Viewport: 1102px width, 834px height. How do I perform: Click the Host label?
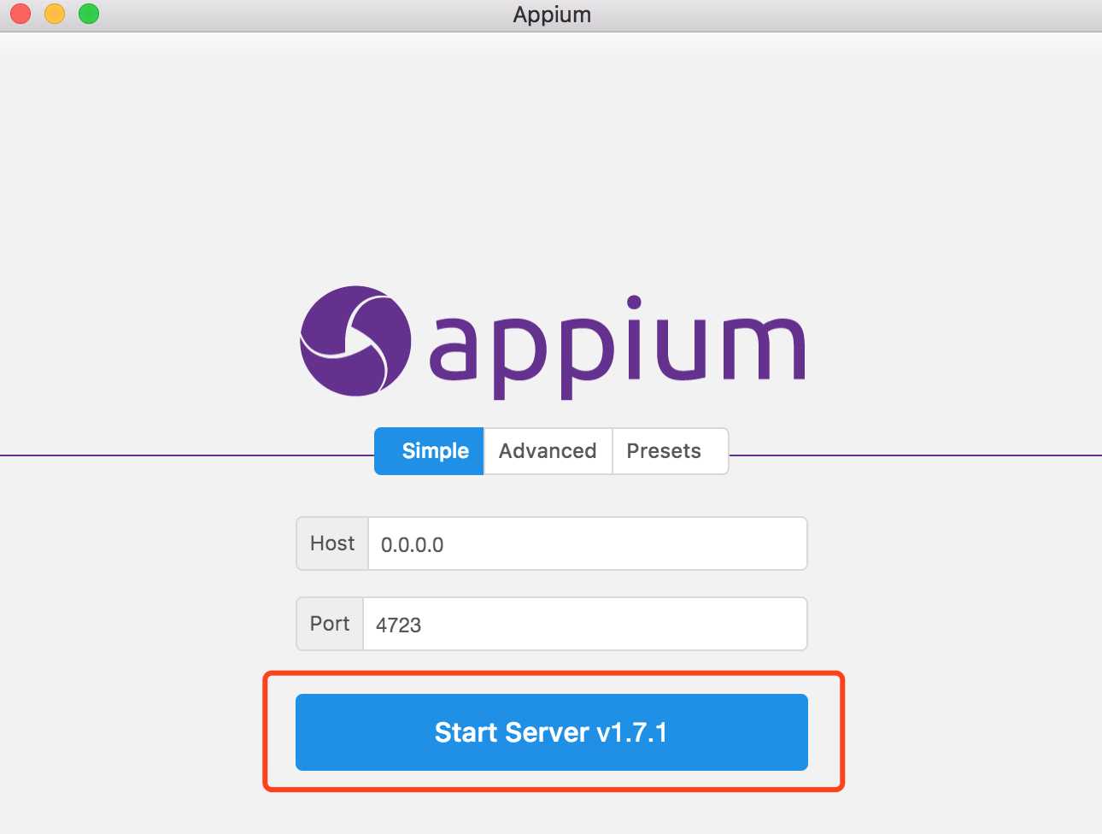[x=332, y=543]
